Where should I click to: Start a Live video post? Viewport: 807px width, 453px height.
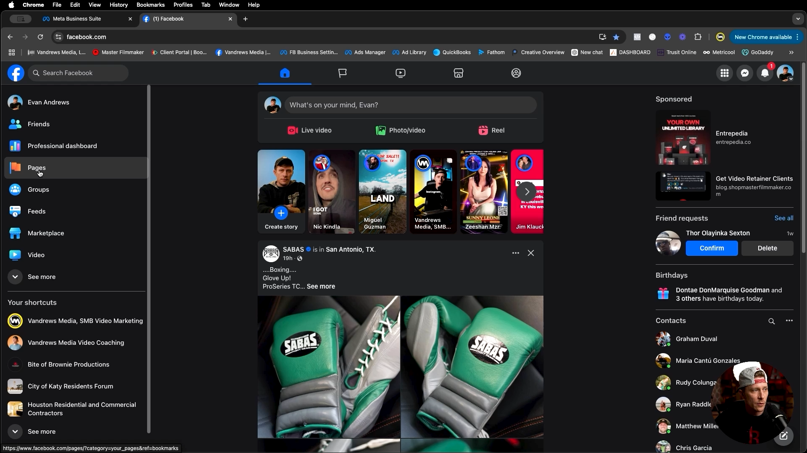(x=309, y=130)
